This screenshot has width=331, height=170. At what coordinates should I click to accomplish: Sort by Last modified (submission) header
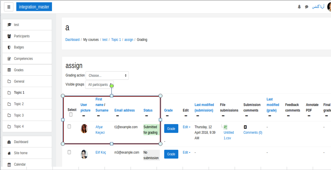coord(204,107)
